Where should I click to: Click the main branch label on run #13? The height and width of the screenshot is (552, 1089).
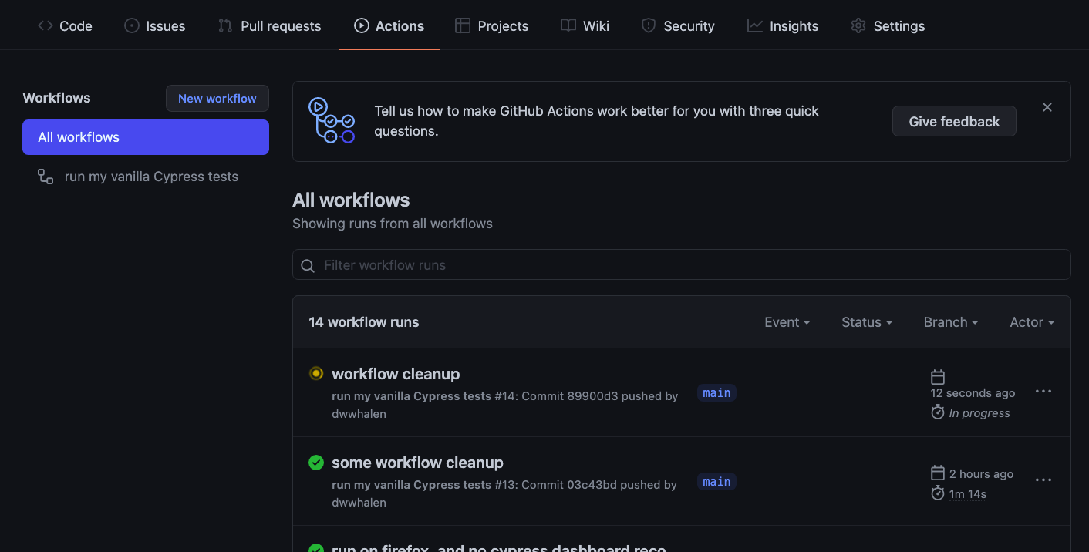[716, 482]
